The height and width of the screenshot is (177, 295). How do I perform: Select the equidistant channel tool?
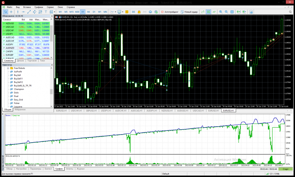pyautogui.click(x=35, y=12)
